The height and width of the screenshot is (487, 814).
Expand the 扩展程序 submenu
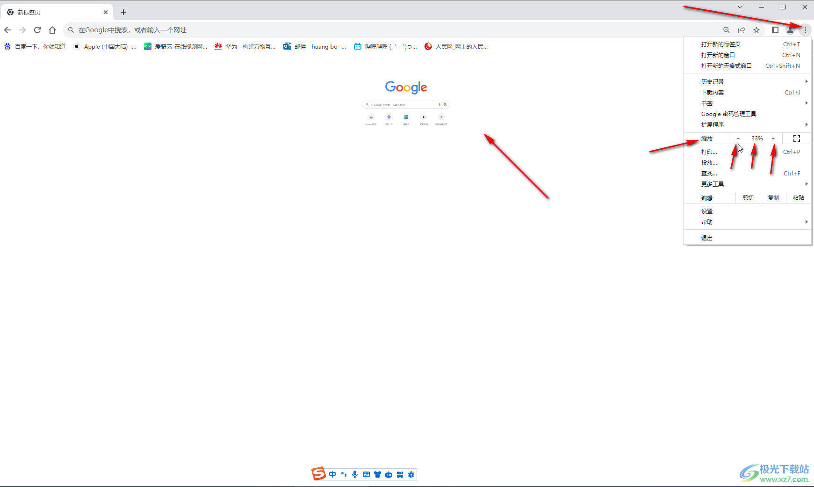(748, 125)
